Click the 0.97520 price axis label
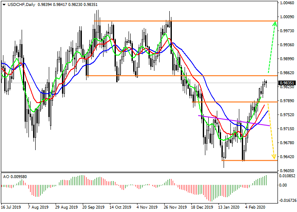This screenshot has width=297, height=212. click(287, 114)
